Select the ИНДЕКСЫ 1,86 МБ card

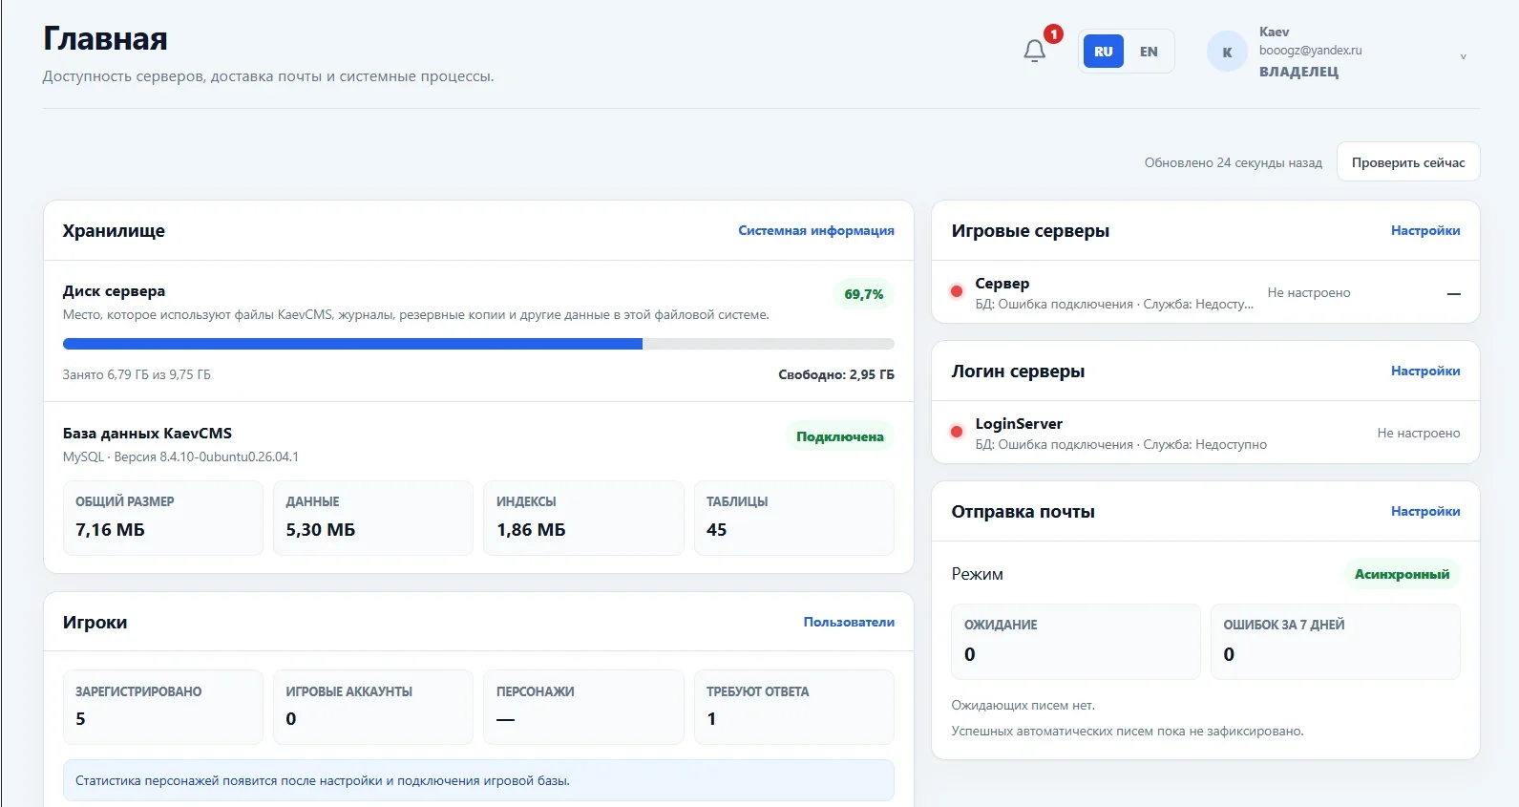coord(583,518)
